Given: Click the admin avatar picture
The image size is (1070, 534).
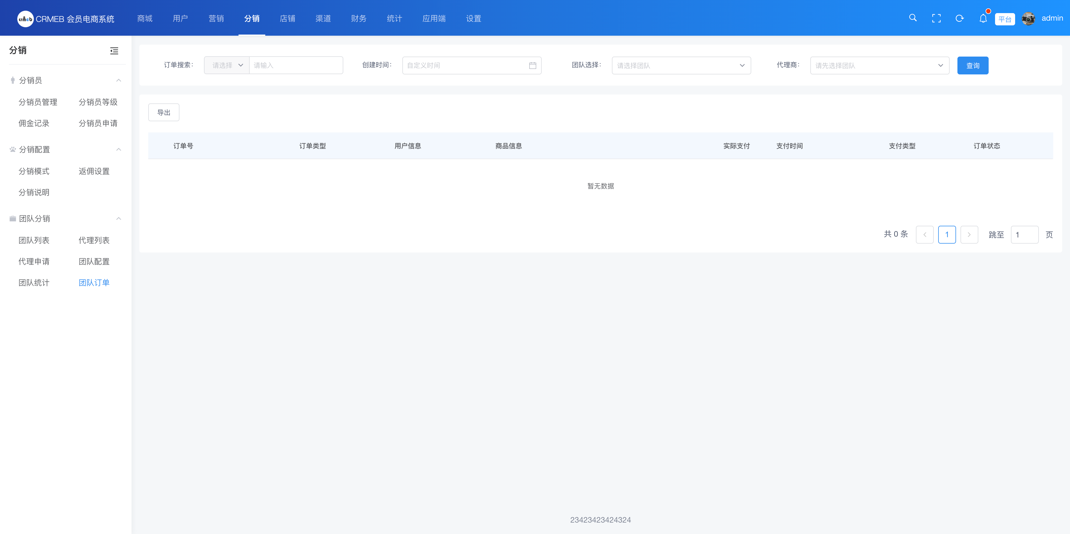Looking at the screenshot, I should click(1028, 18).
